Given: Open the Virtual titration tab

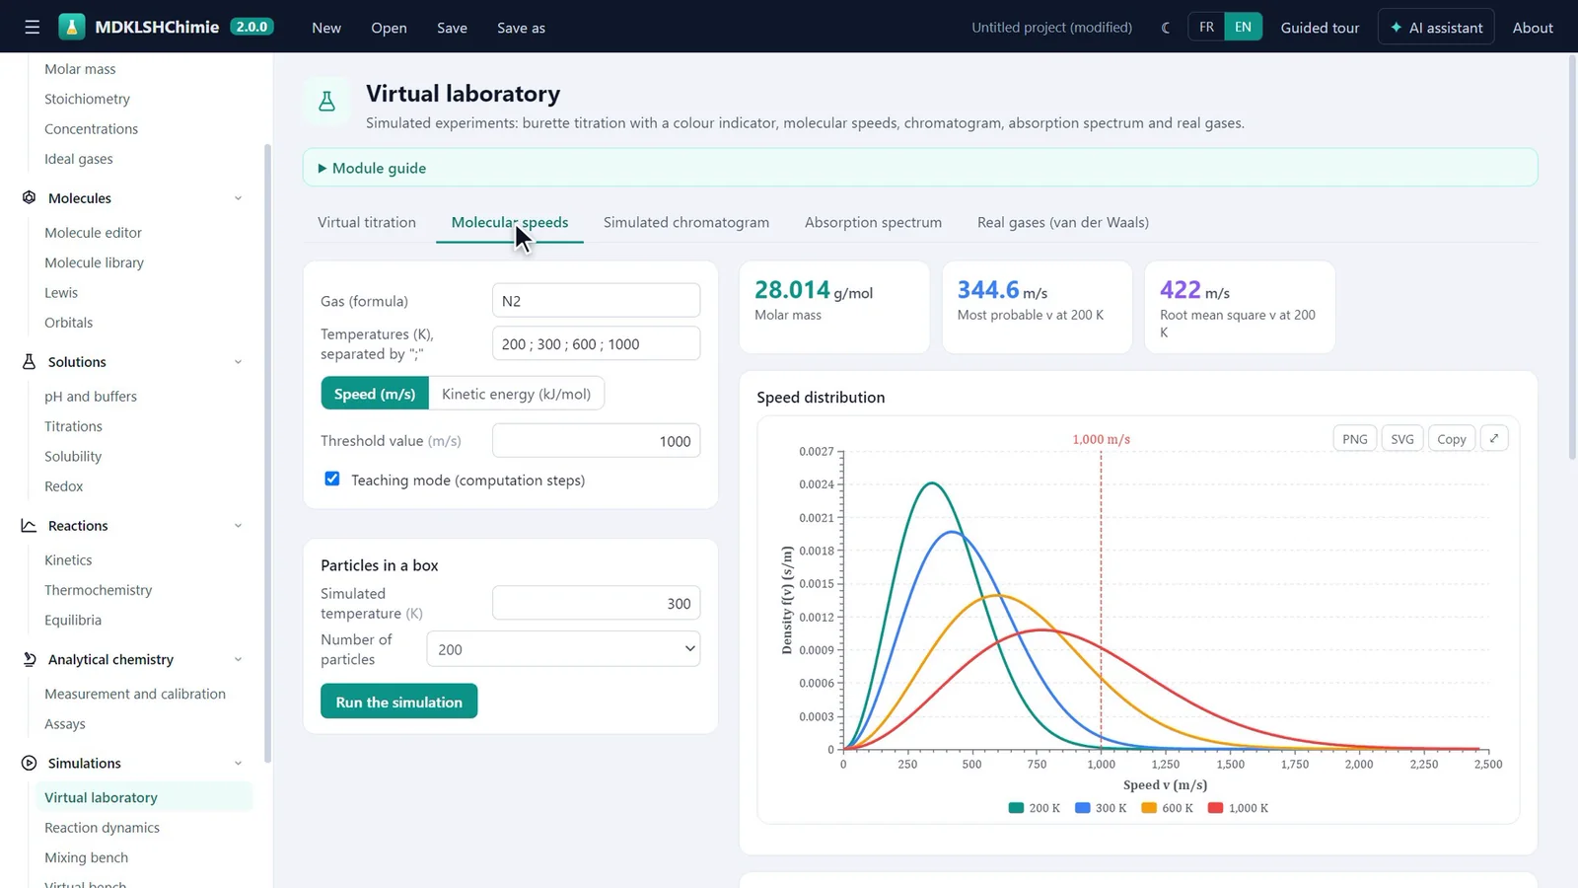Looking at the screenshot, I should coord(367,222).
